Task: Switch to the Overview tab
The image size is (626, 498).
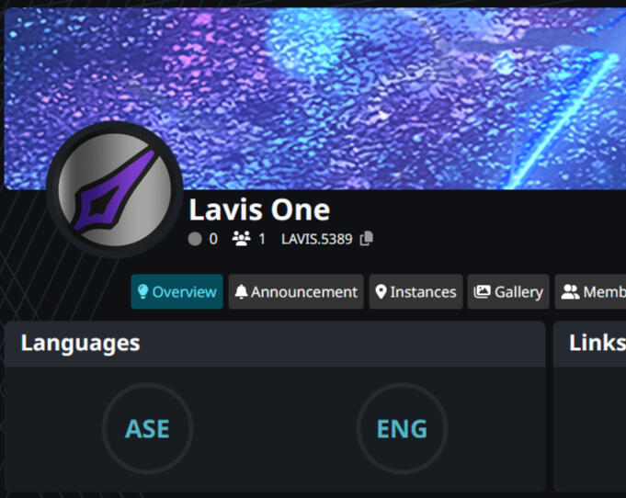Action: pyautogui.click(x=176, y=291)
